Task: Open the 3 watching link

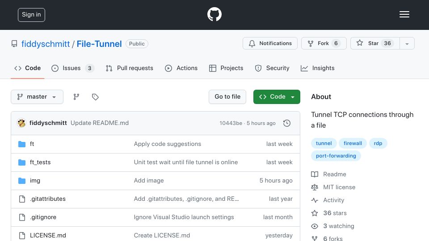Action: (x=339, y=226)
